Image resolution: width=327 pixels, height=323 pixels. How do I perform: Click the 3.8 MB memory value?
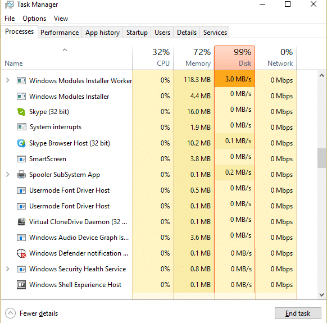pyautogui.click(x=201, y=159)
